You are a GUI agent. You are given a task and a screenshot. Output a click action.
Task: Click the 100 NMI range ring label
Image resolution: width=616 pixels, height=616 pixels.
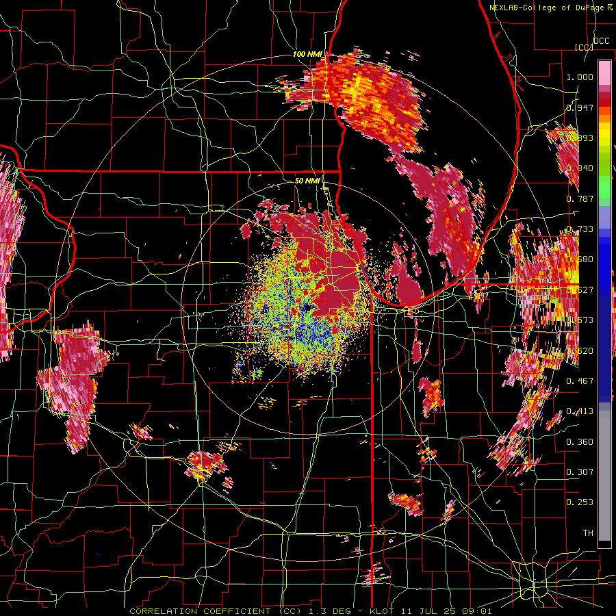click(307, 54)
